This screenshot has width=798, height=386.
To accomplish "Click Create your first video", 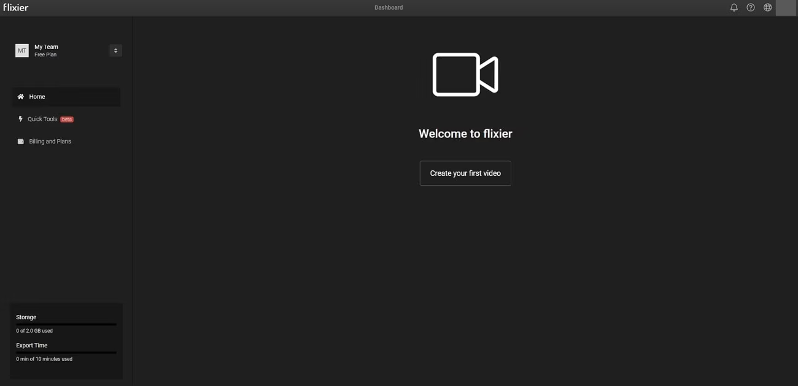I will 465,173.
